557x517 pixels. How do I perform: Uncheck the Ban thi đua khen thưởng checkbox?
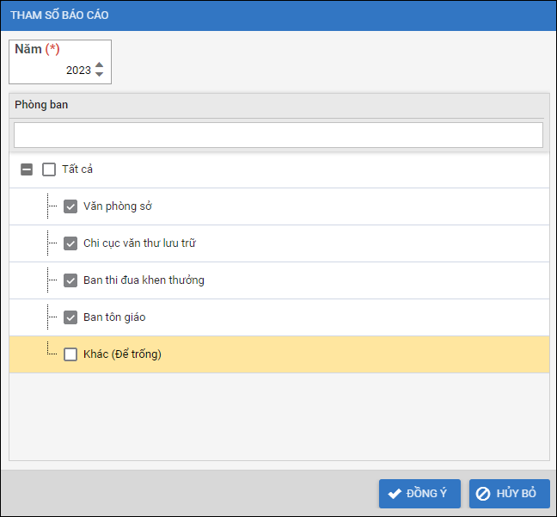click(x=70, y=280)
